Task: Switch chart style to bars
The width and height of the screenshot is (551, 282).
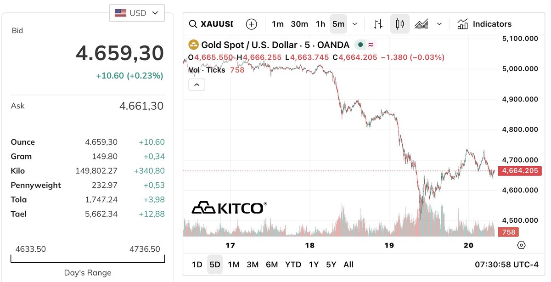Action: (378, 24)
